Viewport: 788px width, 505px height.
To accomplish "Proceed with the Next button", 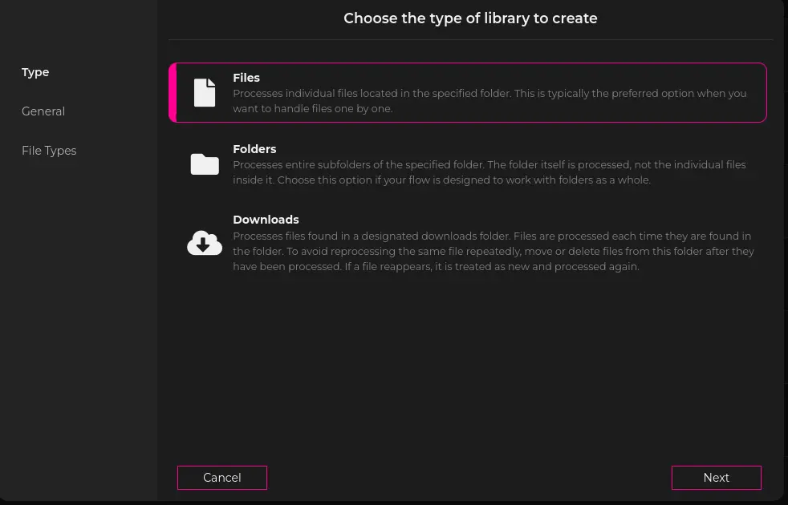I will click(716, 478).
